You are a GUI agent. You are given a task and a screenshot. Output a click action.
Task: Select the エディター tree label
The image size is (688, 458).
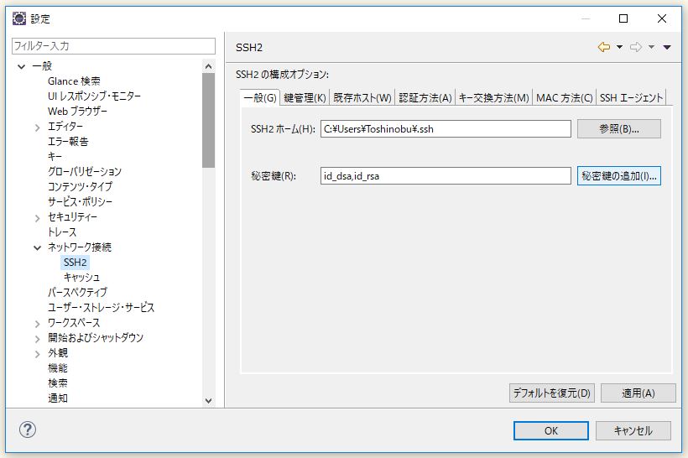pos(65,127)
